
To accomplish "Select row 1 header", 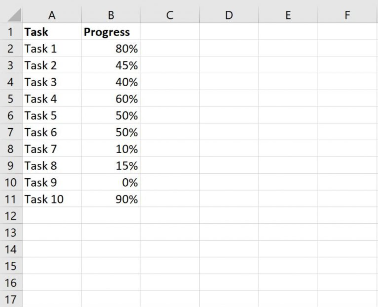I will (11, 32).
